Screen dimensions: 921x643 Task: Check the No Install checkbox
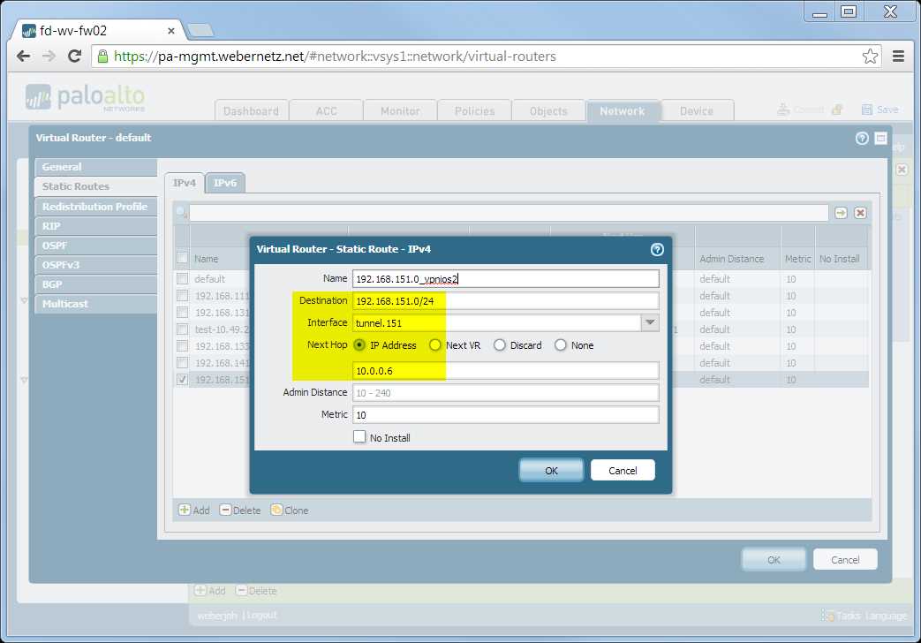pyautogui.click(x=359, y=436)
